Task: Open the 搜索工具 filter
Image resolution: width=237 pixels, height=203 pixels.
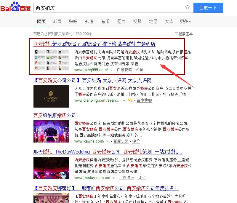Action: (x=184, y=34)
